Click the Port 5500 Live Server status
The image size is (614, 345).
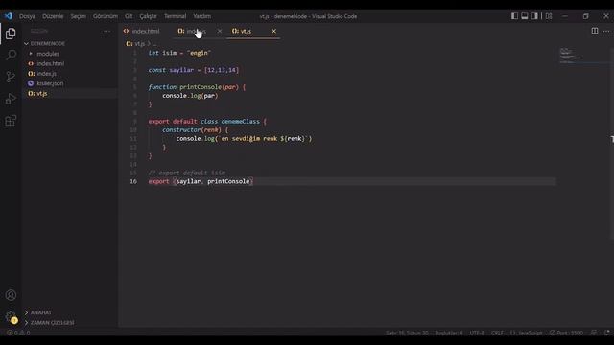[566, 333]
